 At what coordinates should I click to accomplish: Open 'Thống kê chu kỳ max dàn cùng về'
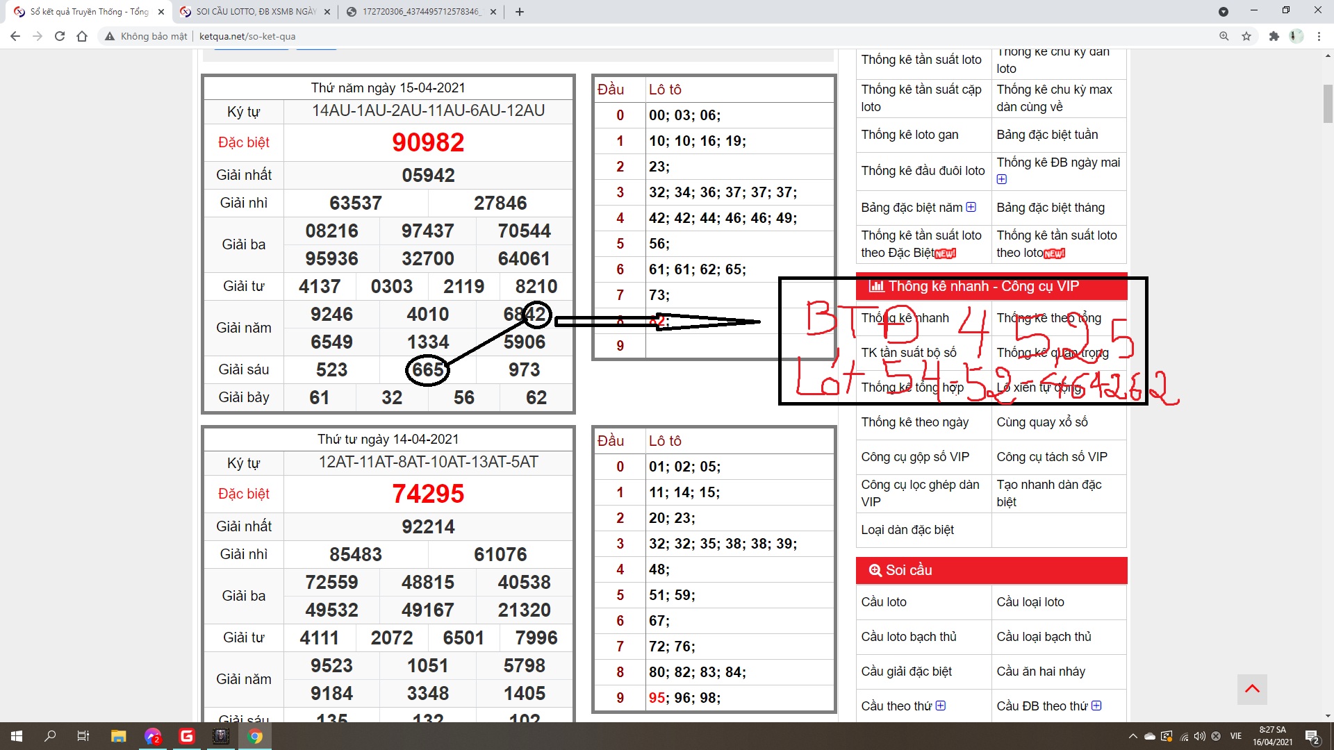1054,98
